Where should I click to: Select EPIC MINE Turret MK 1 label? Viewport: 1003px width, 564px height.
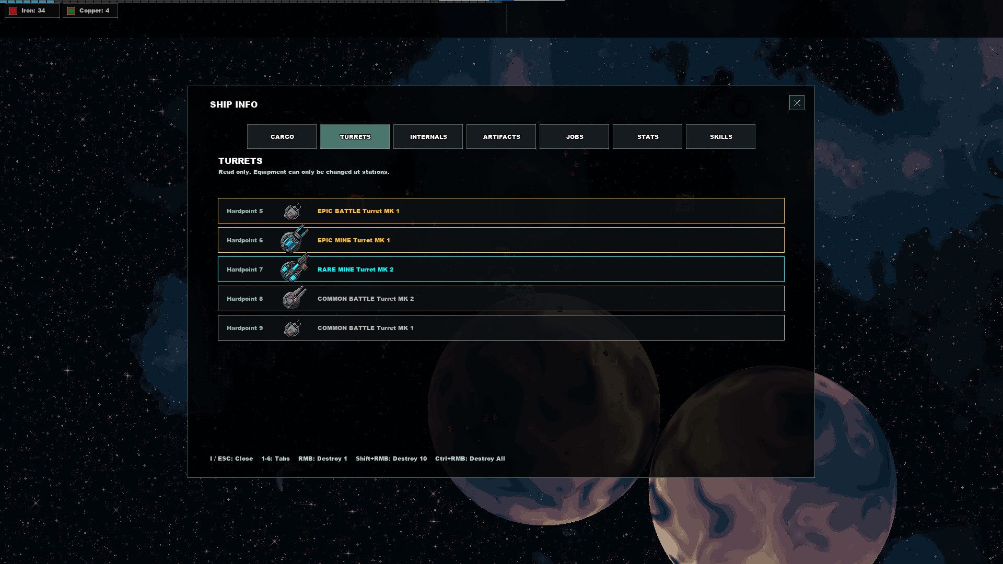click(354, 240)
